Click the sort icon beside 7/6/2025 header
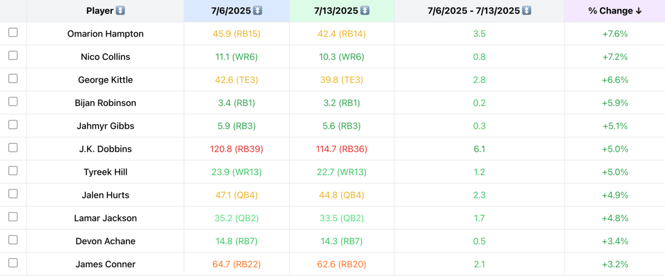Screen dimensions: 665x276 [x=257, y=11]
